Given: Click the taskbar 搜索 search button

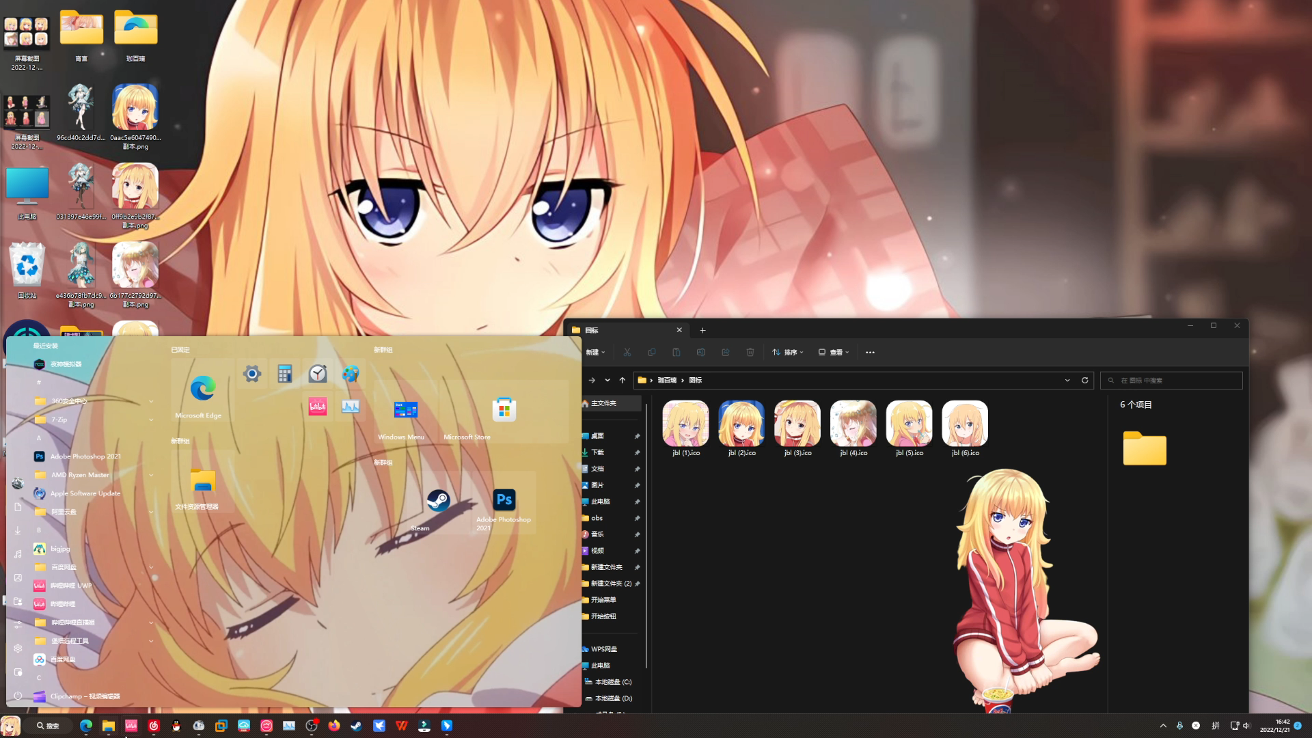Looking at the screenshot, I should tap(49, 726).
